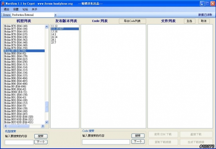The height and width of the screenshot is (149, 216).
Task: Click the Production External source combo box
Action: click(x=34, y=15)
